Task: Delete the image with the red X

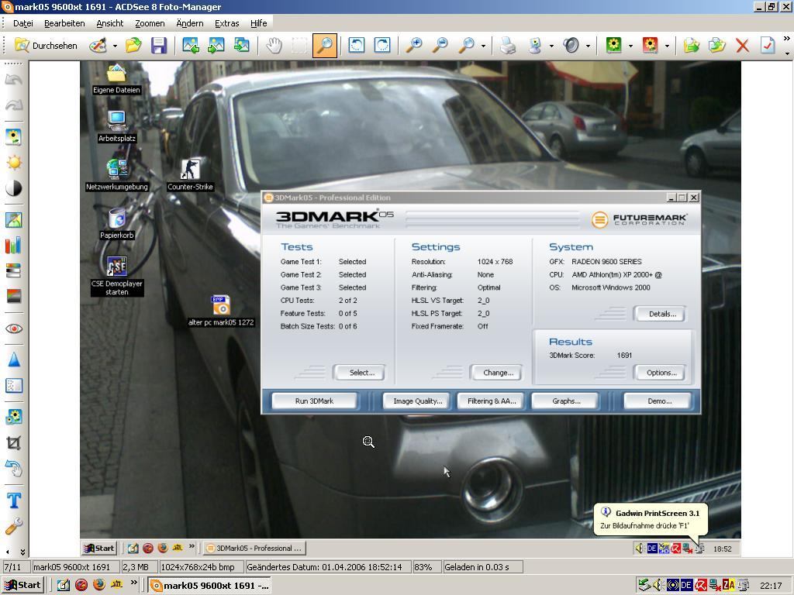Action: pos(742,46)
